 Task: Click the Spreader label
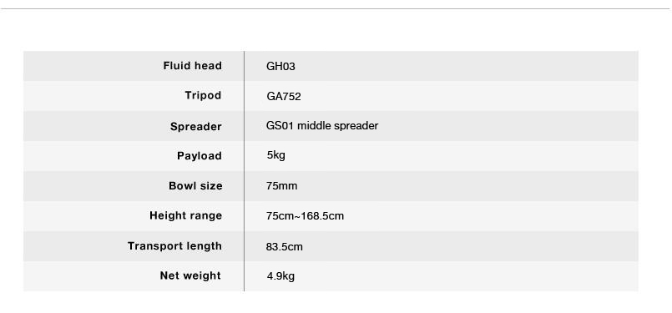click(196, 127)
